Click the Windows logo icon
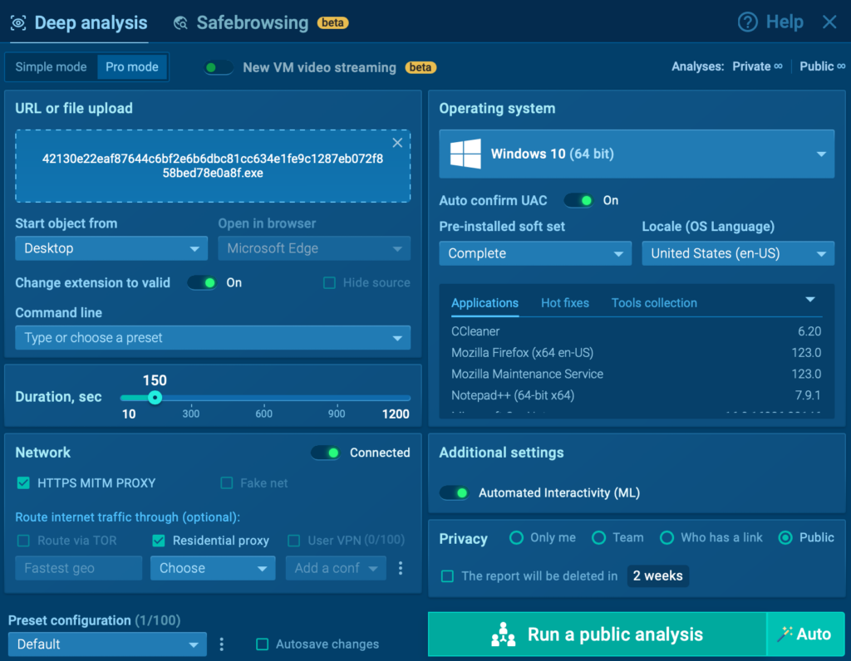This screenshot has width=851, height=661. pos(466,154)
